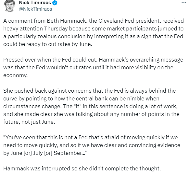Click the line starting "circumstances change."

tap(90, 106)
